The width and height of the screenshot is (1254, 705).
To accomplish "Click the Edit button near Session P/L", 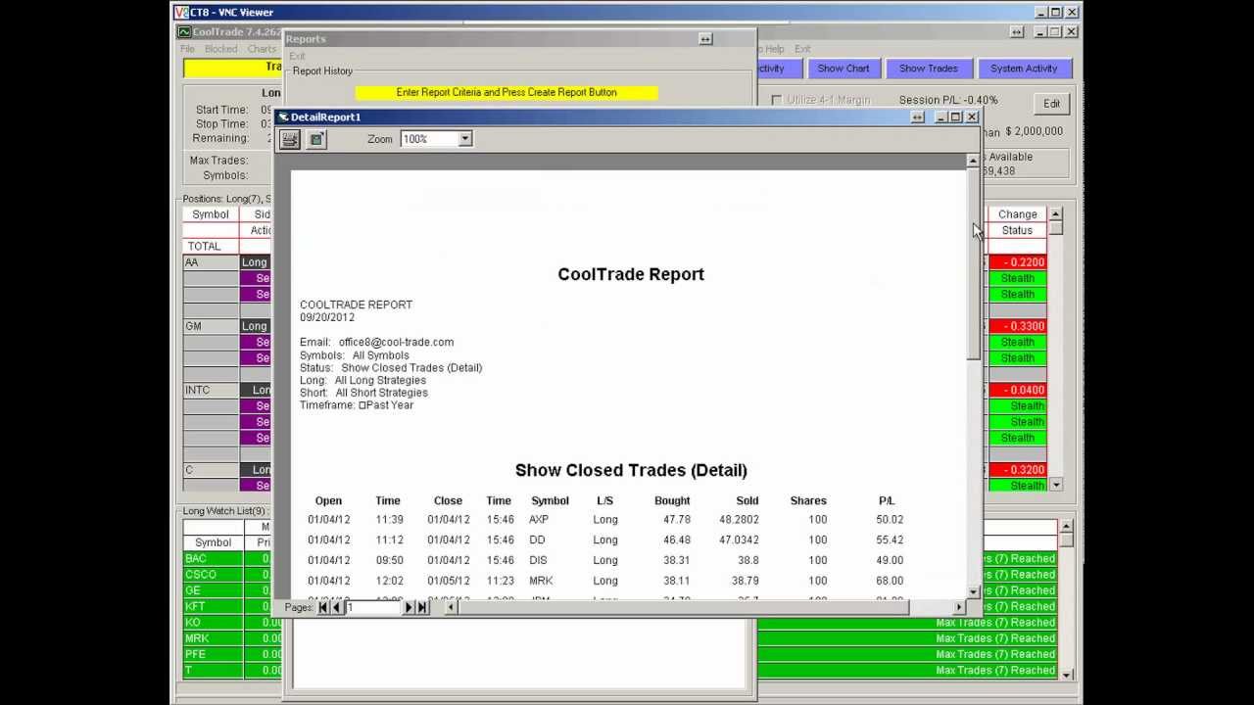I will click(x=1051, y=103).
